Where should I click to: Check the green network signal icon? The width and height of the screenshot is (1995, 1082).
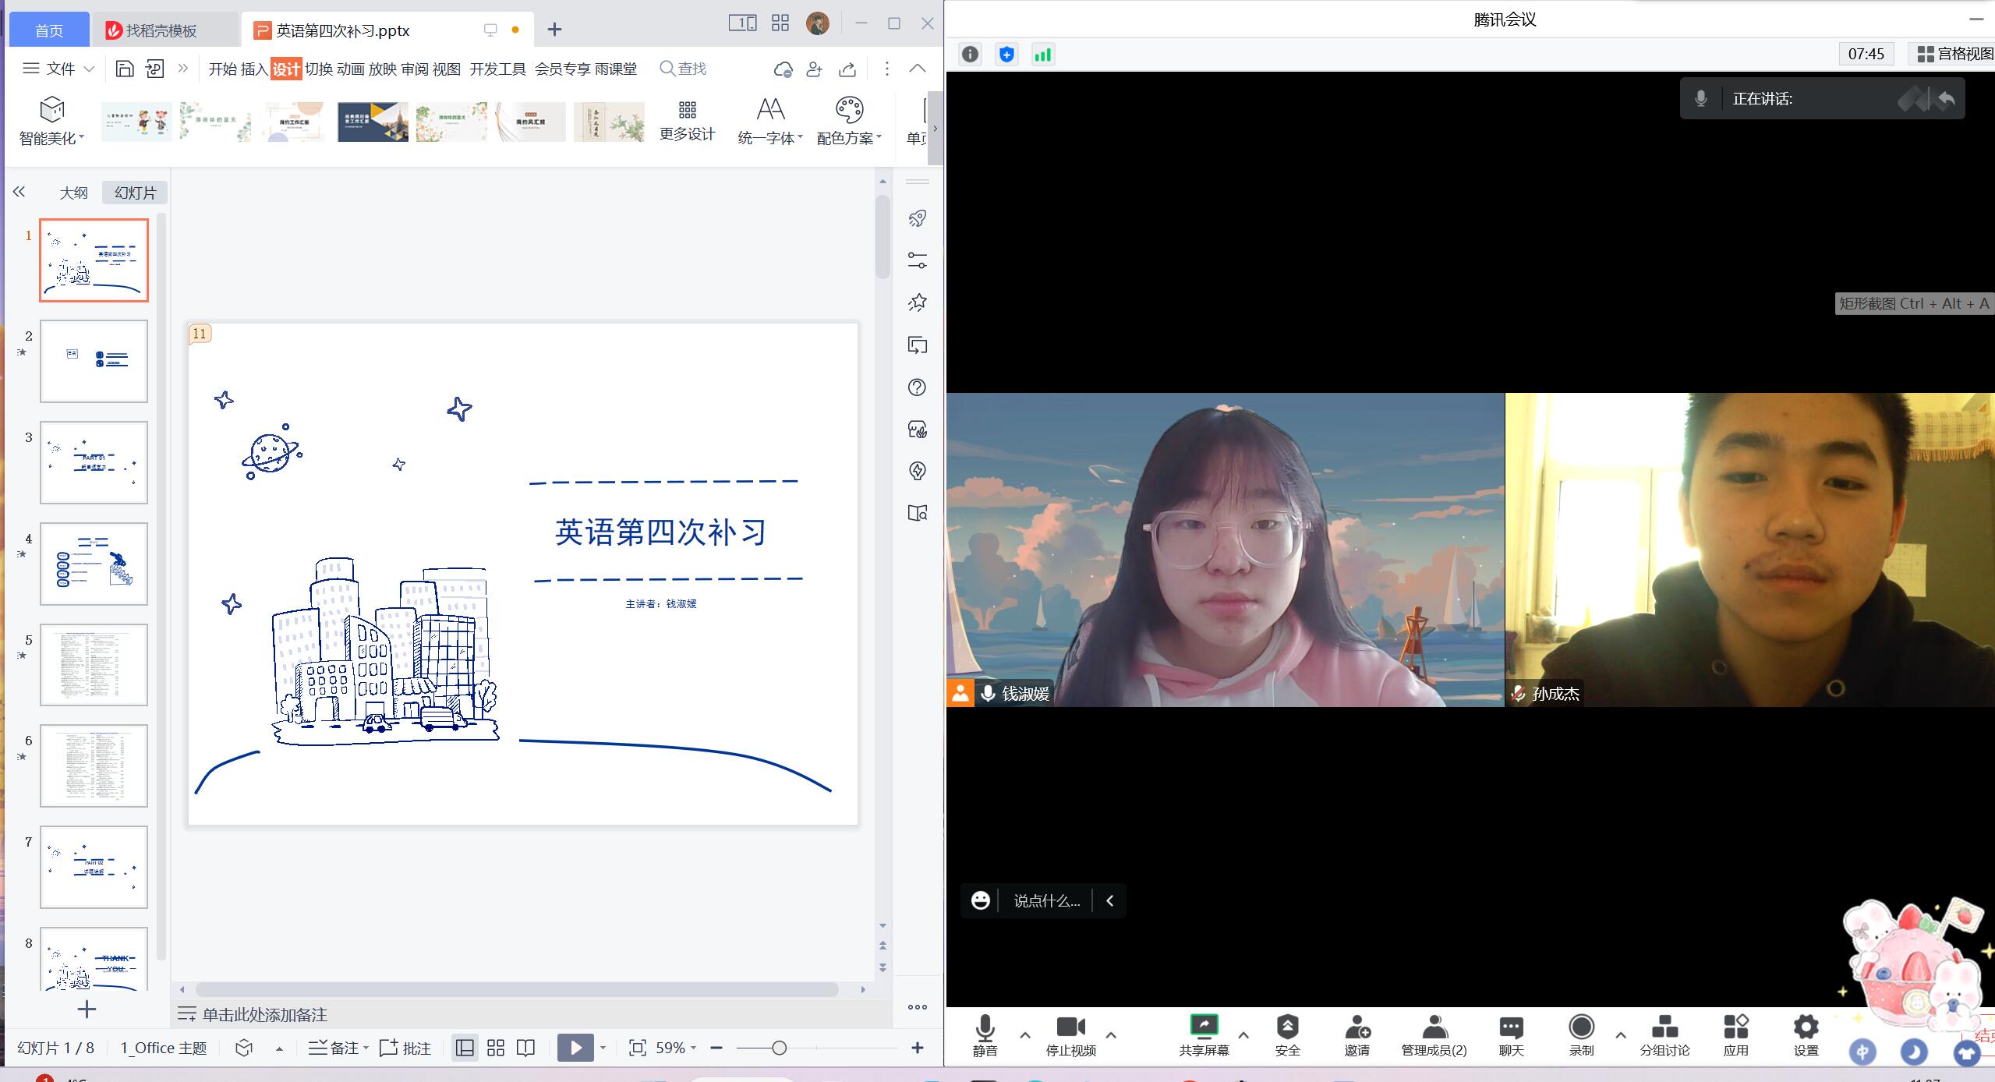tap(1042, 54)
